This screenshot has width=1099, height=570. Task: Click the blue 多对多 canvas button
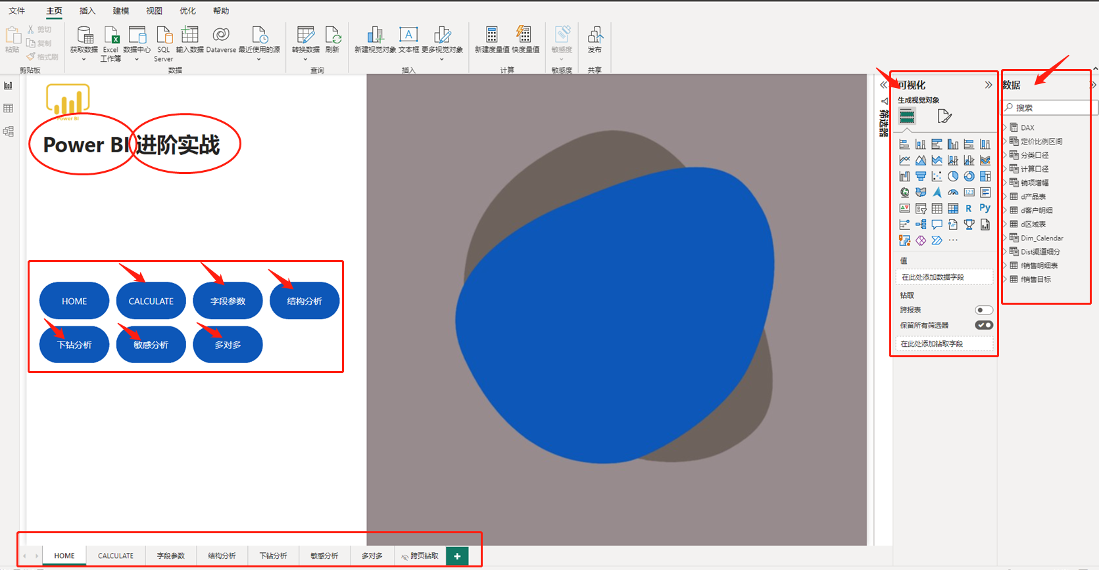coord(228,344)
